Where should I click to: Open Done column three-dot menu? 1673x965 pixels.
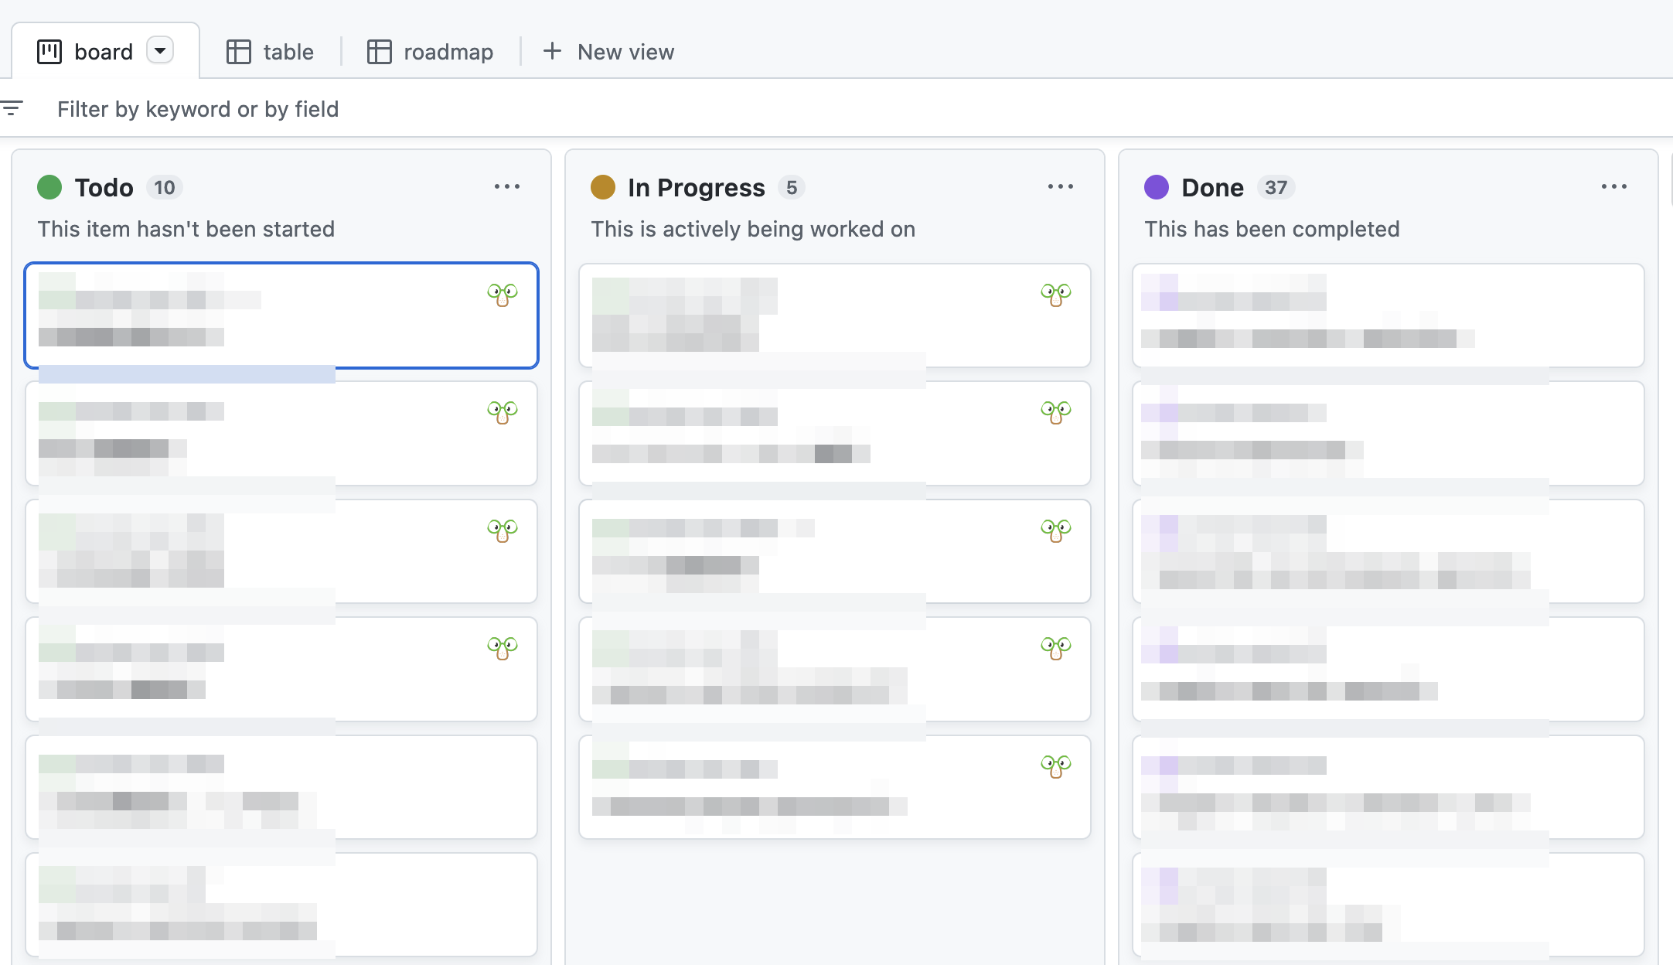pyautogui.click(x=1614, y=187)
